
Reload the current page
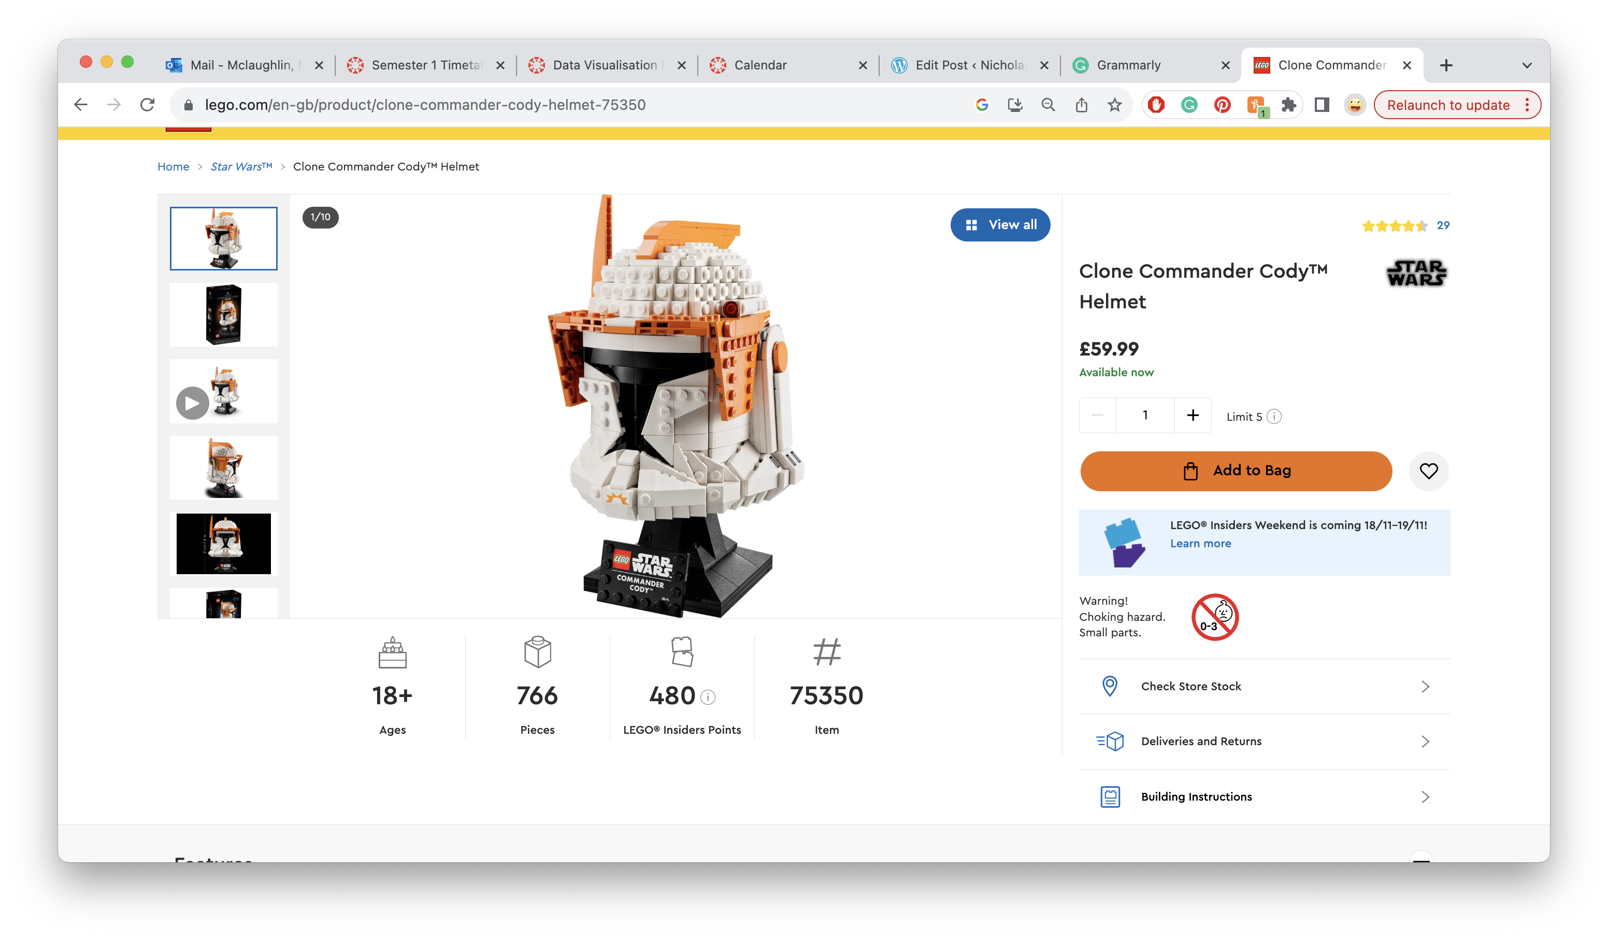[148, 105]
